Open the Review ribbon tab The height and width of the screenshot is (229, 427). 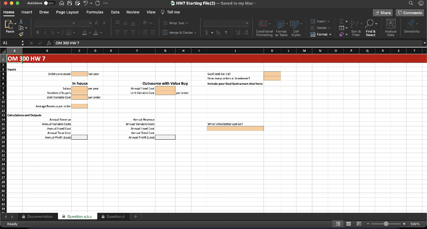pyautogui.click(x=133, y=12)
